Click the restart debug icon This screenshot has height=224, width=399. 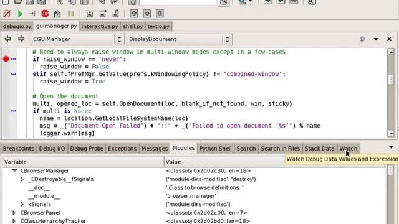coord(57,14)
